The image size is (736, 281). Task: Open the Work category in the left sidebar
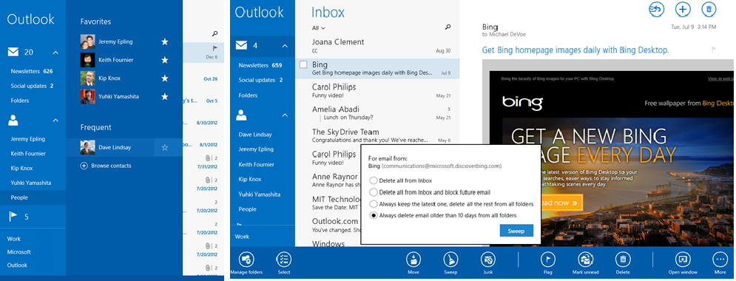coord(13,239)
